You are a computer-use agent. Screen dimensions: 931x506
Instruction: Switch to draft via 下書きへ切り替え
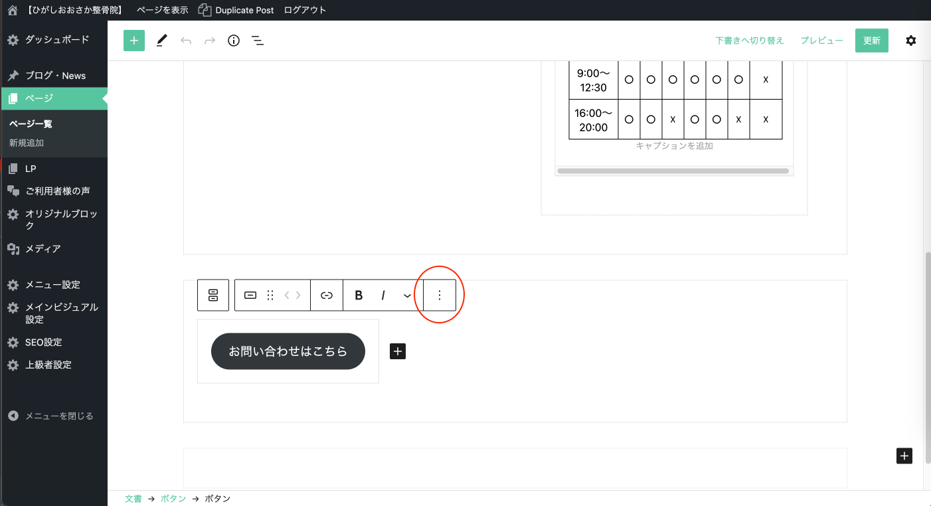click(749, 41)
